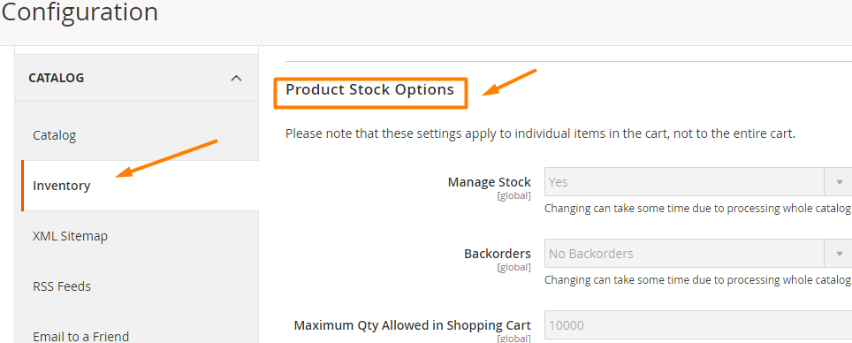852x343 pixels.
Task: Click the note about individual cart items
Action: click(x=541, y=133)
